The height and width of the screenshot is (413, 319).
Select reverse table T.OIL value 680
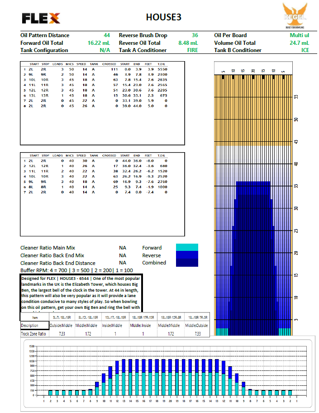point(163,166)
